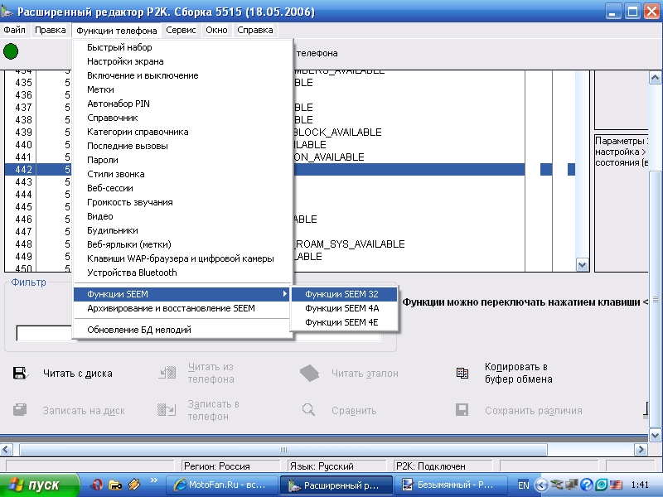This screenshot has width=663, height=497.
Task: Open Устройства Bluetooth menu item
Action: 182,273
